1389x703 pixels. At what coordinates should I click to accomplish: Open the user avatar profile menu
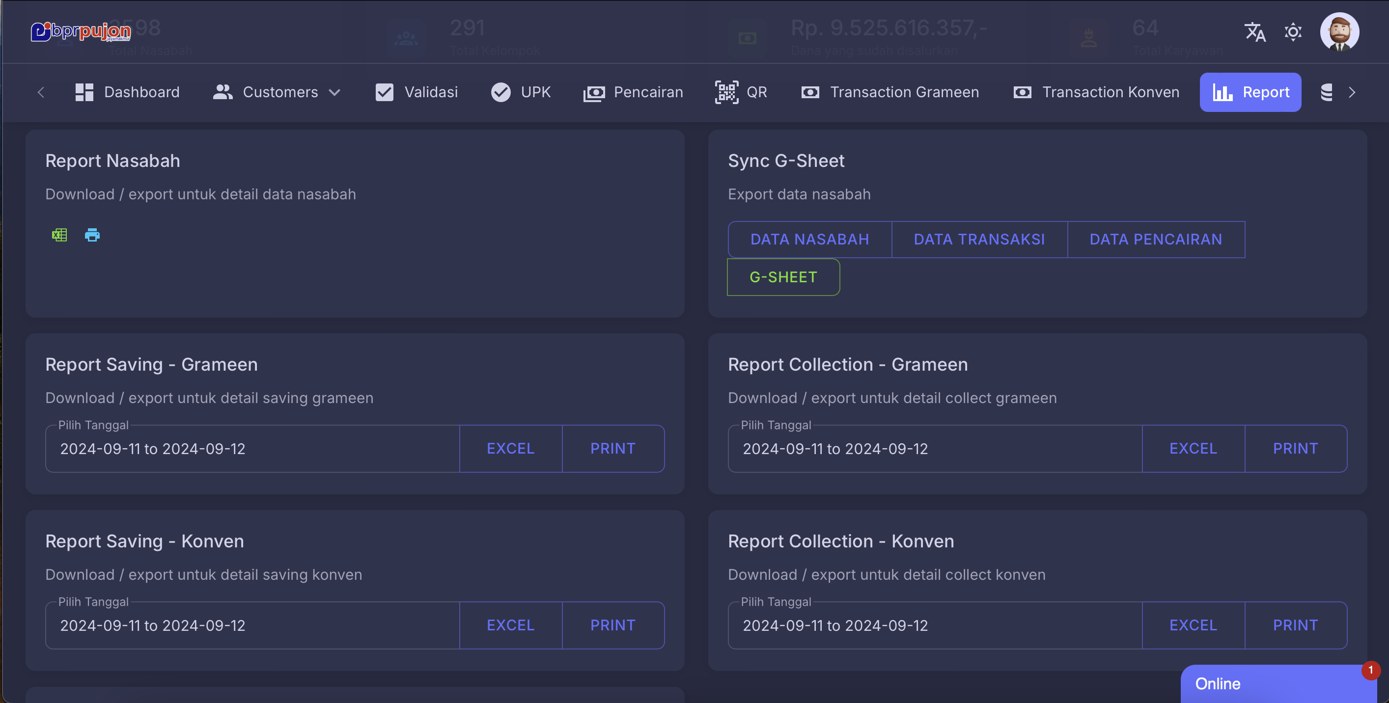tap(1339, 32)
